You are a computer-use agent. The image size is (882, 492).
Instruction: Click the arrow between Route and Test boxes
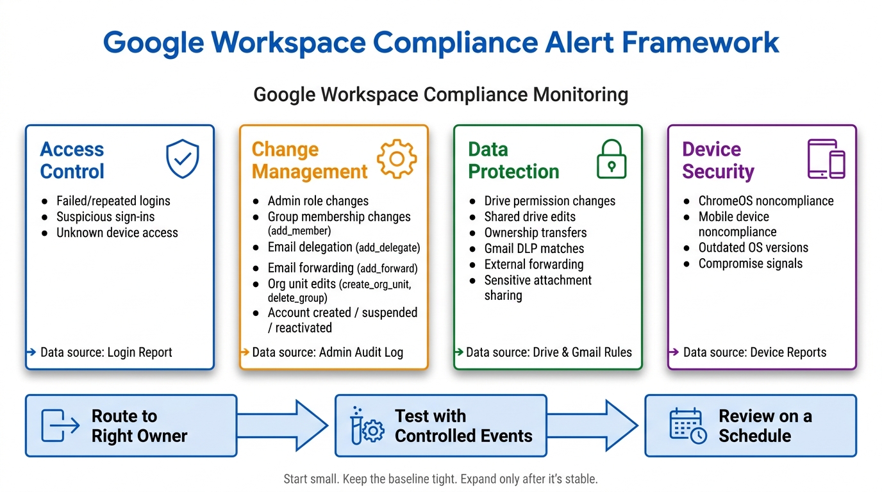[282, 425]
